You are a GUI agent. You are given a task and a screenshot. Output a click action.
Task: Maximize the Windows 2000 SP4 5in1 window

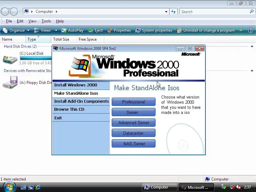[190, 49]
